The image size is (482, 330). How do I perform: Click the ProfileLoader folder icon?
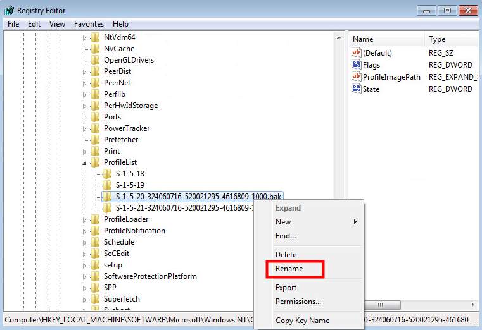pyautogui.click(x=95, y=219)
